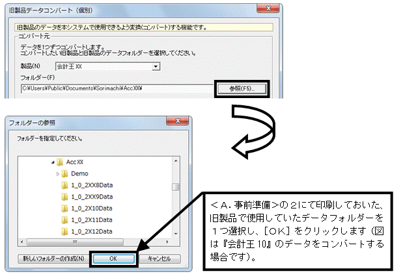Click the folder tree scroll up arrow

(x=176, y=160)
